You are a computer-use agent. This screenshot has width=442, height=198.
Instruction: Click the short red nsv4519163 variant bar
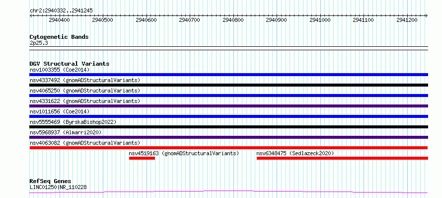coord(142,158)
